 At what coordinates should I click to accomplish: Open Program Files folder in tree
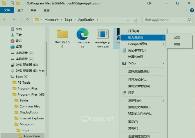coord(27,89)
